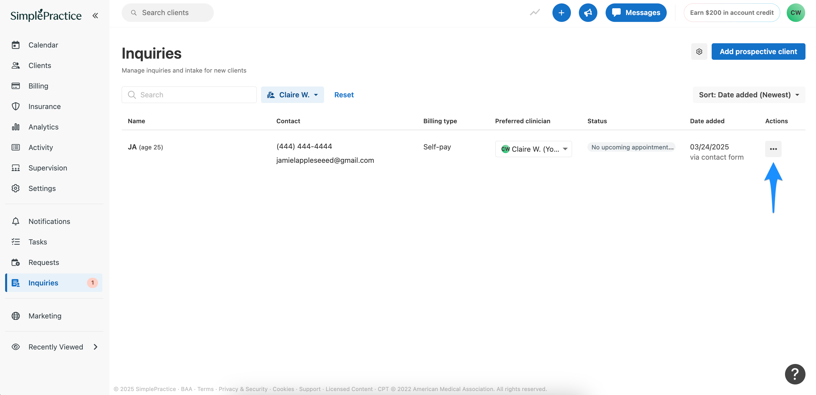Click the Date added column header

(x=707, y=121)
